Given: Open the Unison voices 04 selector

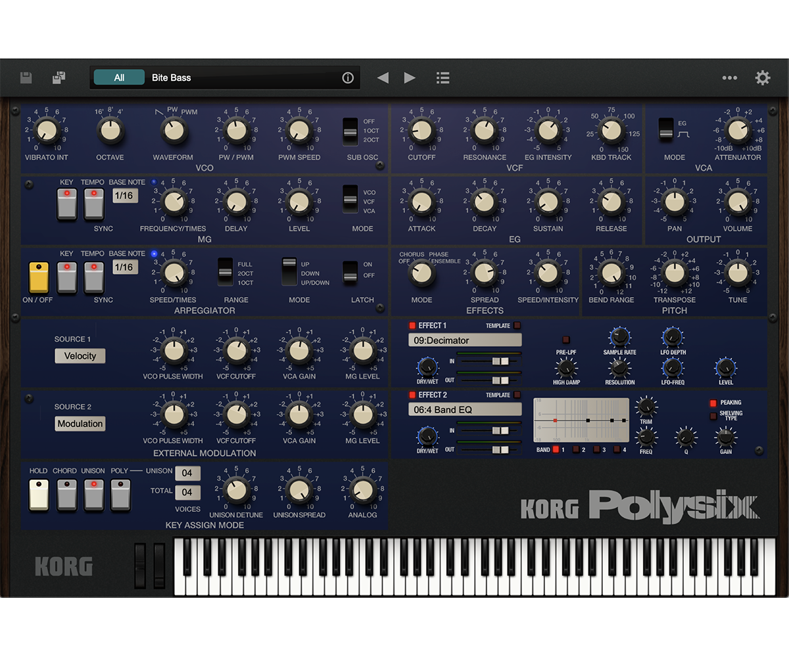Looking at the screenshot, I should (x=187, y=473).
